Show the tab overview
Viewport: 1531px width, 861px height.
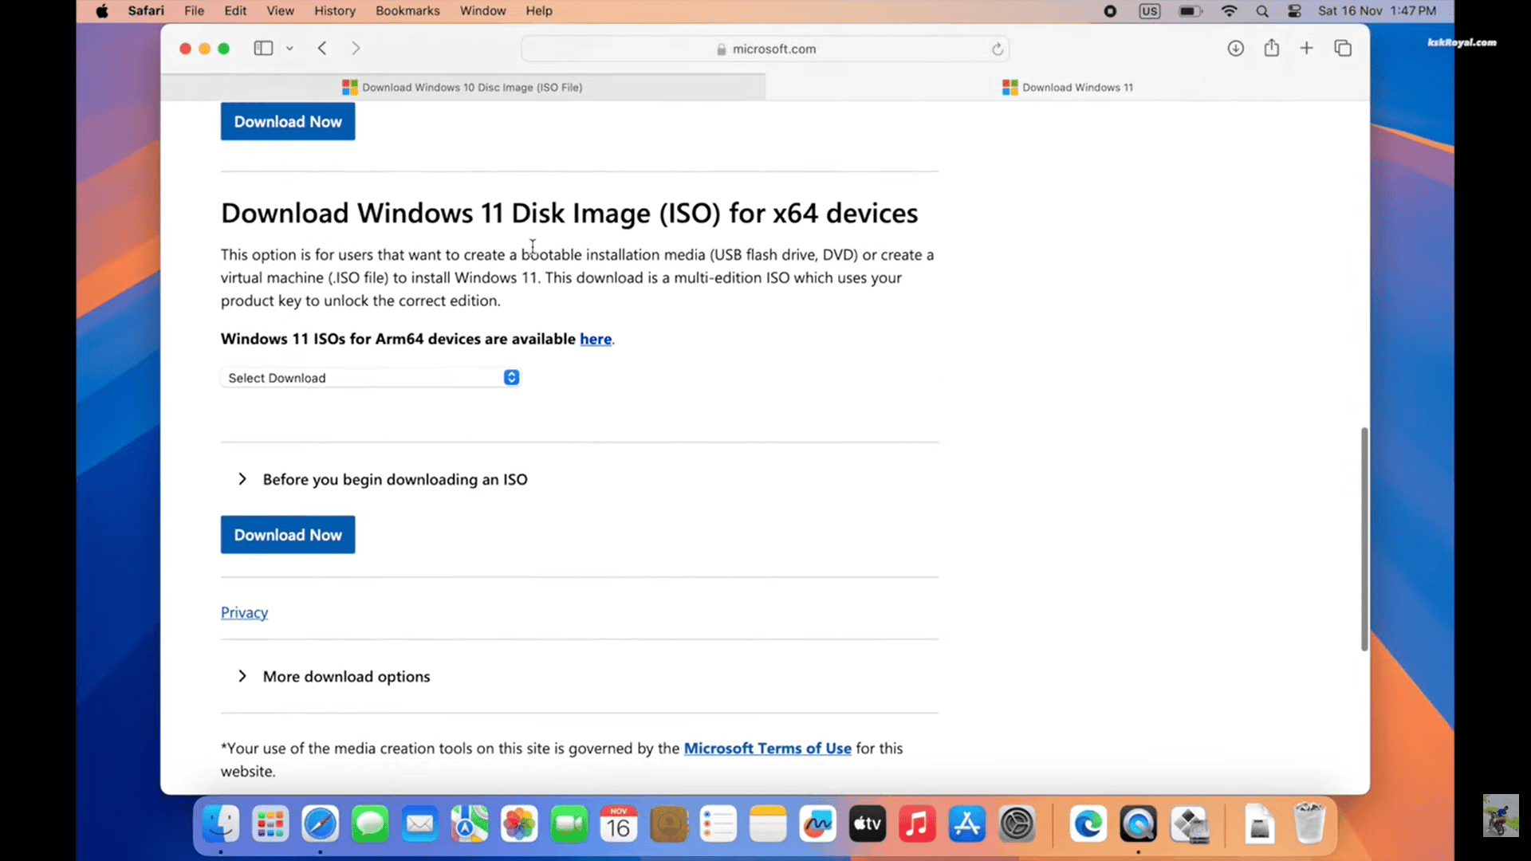[1343, 49]
